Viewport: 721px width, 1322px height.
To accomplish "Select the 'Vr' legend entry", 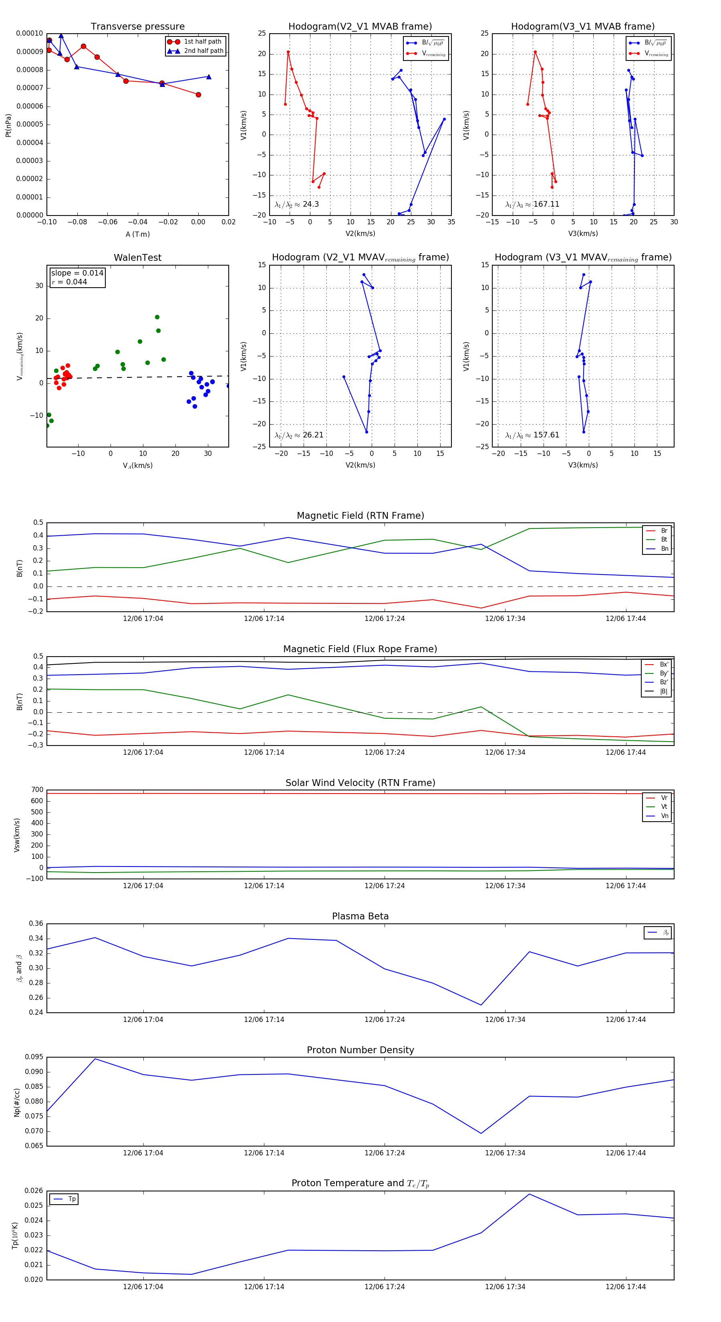I will [657, 798].
